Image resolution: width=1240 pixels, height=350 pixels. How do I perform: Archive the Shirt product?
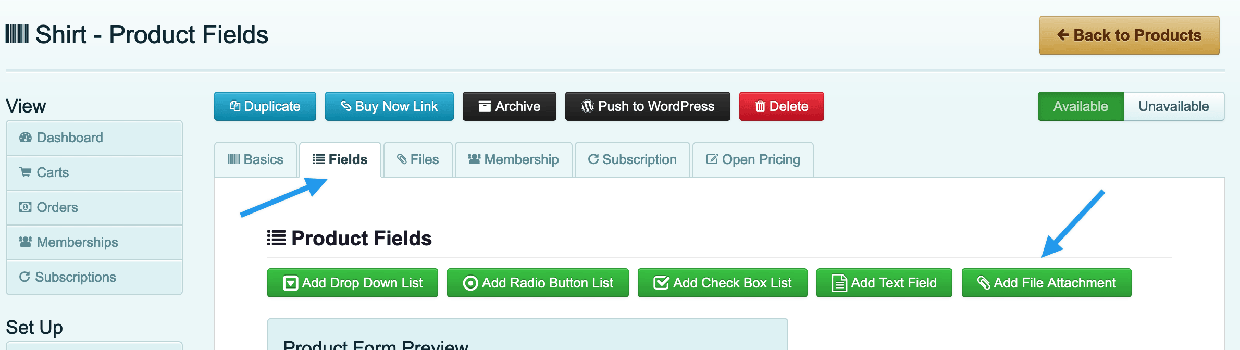point(510,106)
